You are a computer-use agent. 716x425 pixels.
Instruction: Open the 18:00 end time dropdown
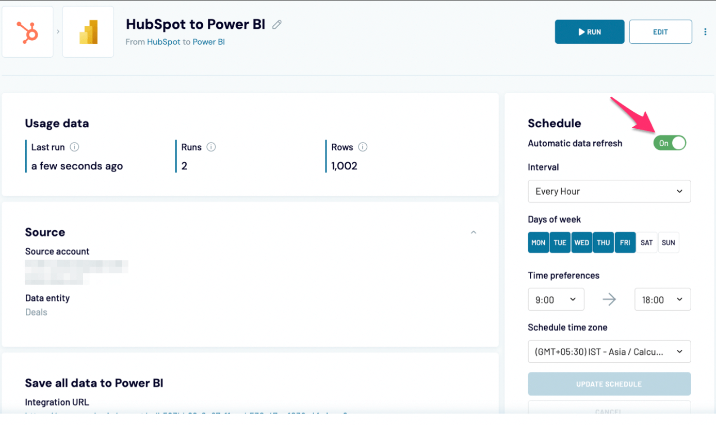point(662,299)
